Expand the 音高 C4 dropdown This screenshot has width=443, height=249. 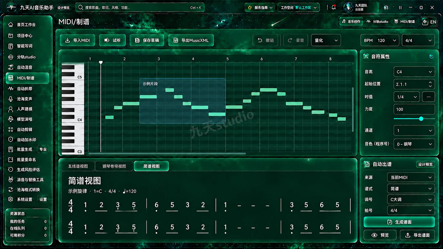coord(414,72)
